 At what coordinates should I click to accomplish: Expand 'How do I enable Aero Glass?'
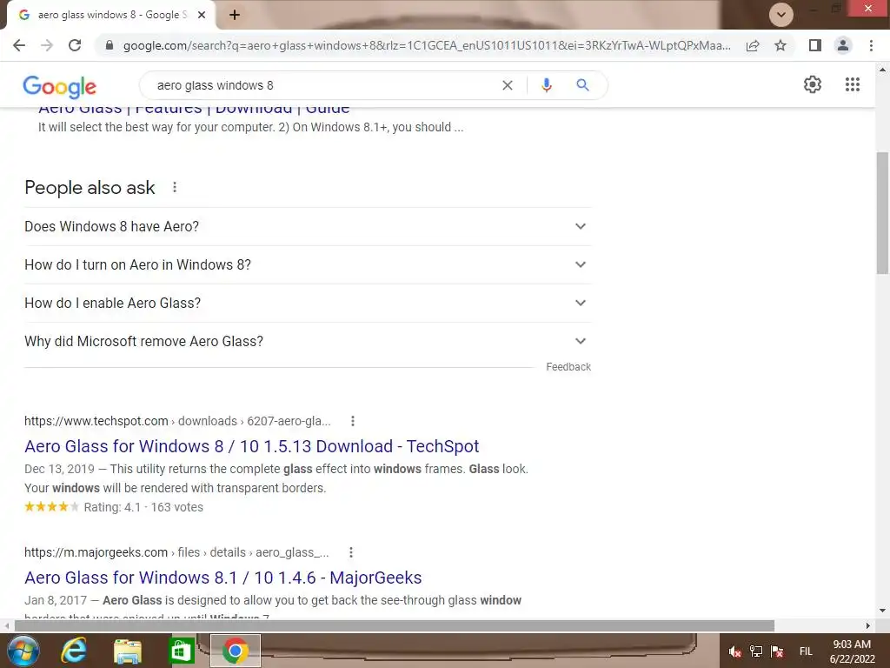click(308, 303)
